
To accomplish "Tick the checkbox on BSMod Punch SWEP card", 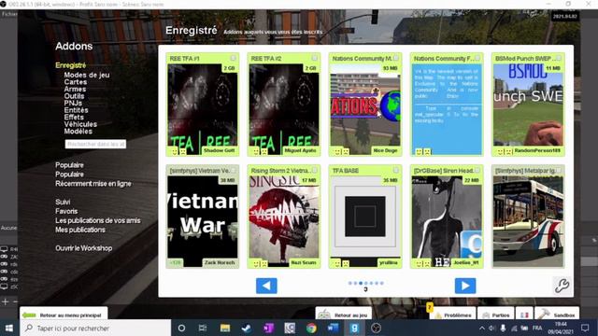I will click(x=559, y=58).
